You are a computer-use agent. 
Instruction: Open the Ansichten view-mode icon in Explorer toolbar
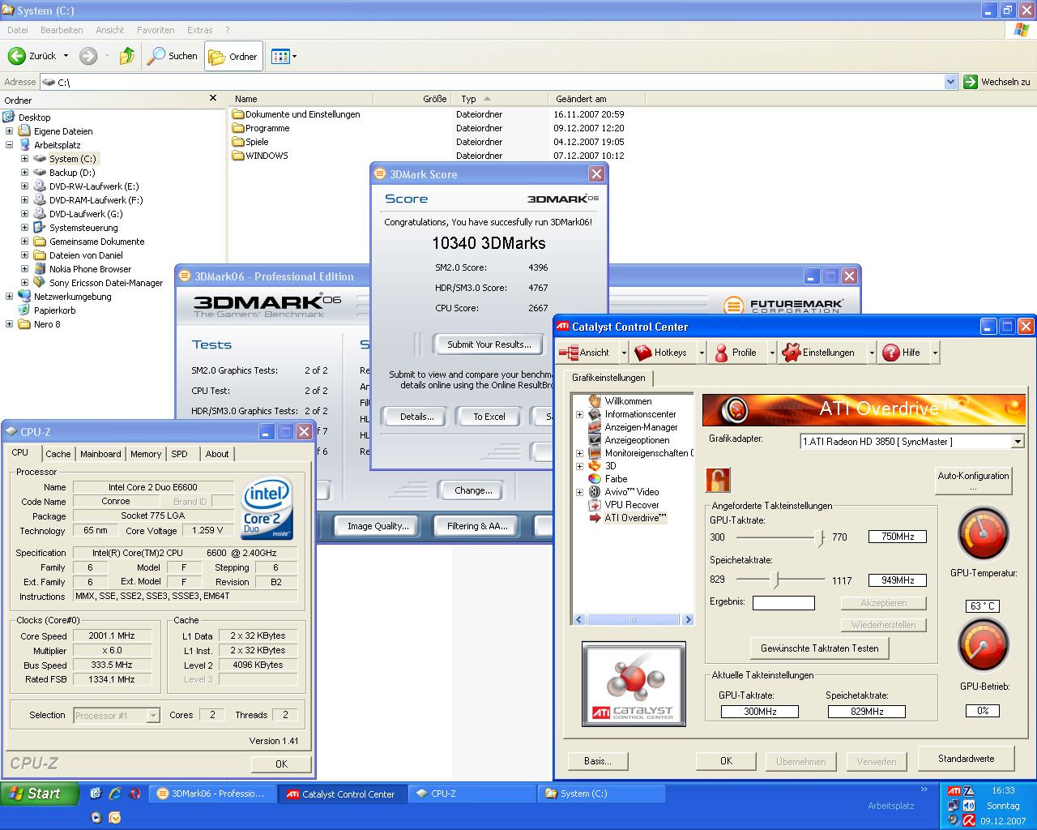(280, 56)
